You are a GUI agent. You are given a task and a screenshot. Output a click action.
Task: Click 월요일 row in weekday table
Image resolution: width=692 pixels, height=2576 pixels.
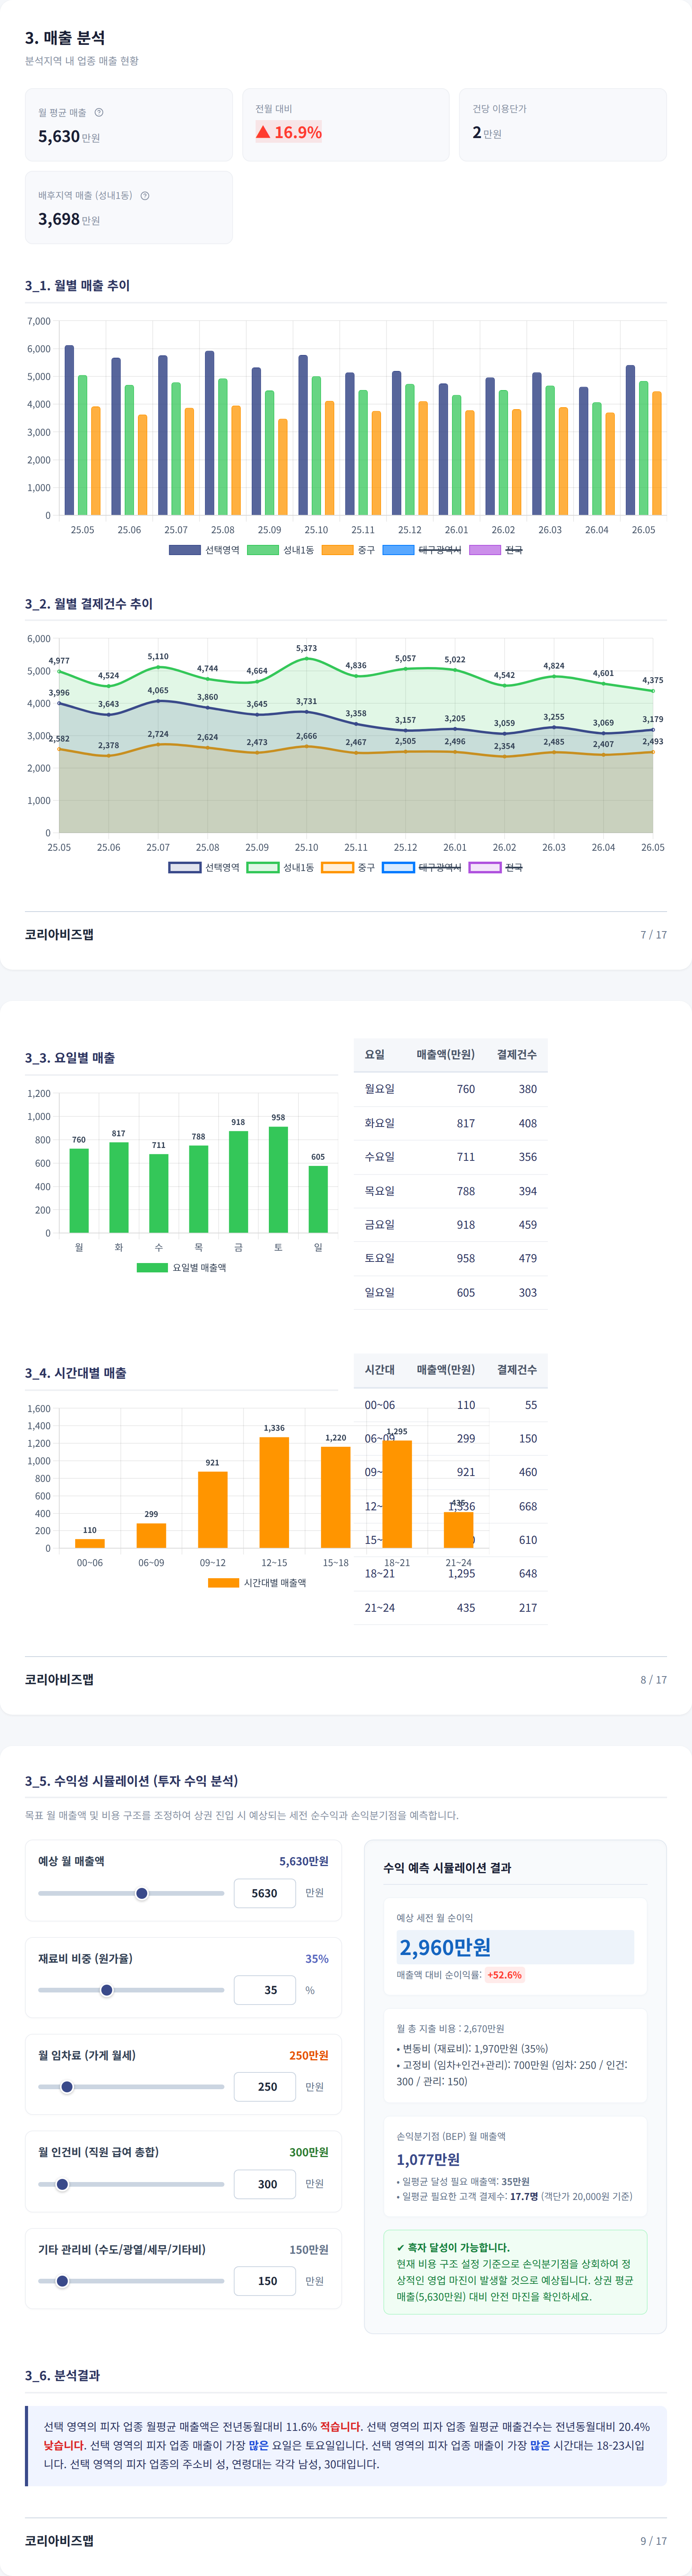click(x=450, y=1089)
